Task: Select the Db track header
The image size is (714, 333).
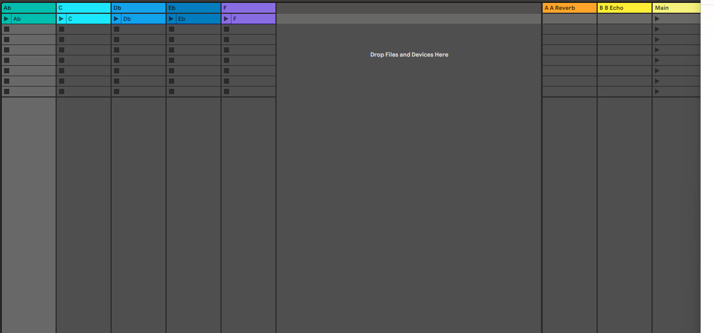Action: 138,8
